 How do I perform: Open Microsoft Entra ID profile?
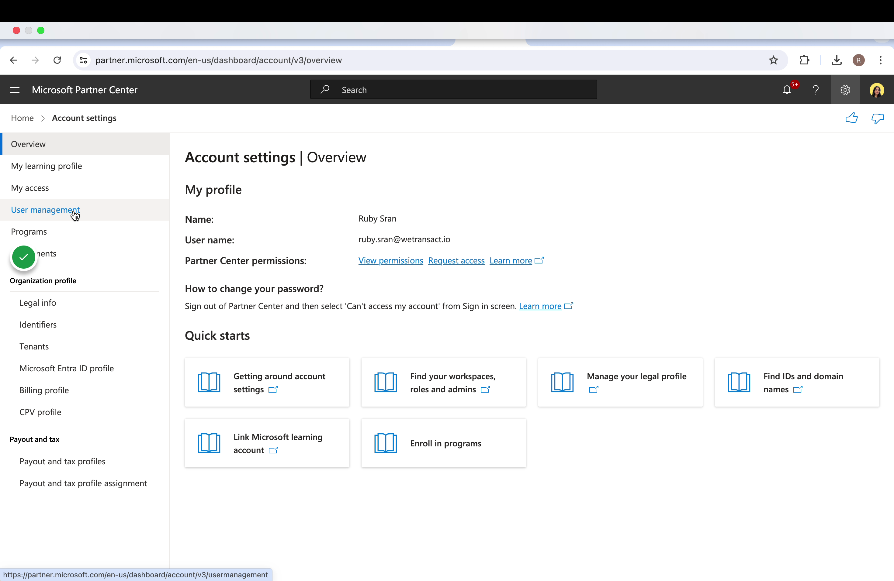pos(67,368)
